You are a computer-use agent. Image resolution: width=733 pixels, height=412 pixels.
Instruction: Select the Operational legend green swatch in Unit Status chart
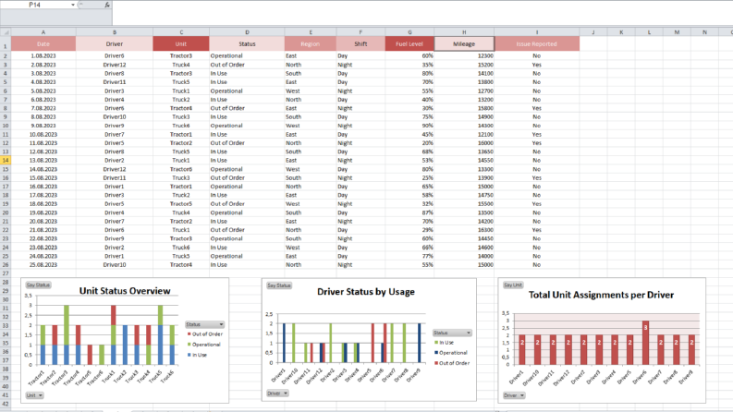[189, 345]
